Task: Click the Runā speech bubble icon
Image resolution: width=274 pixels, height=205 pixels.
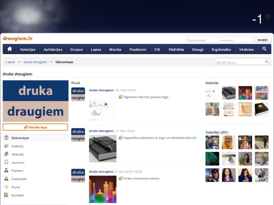Action: coord(6,187)
